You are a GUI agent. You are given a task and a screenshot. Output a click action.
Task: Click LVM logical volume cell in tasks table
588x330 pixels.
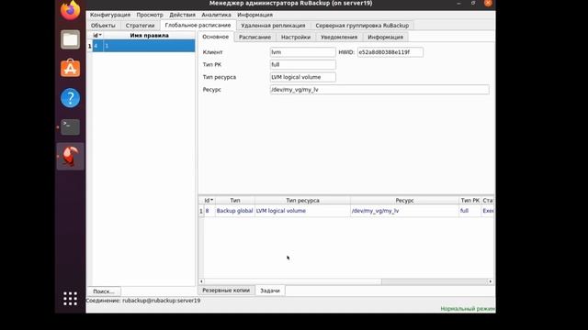[302, 211]
